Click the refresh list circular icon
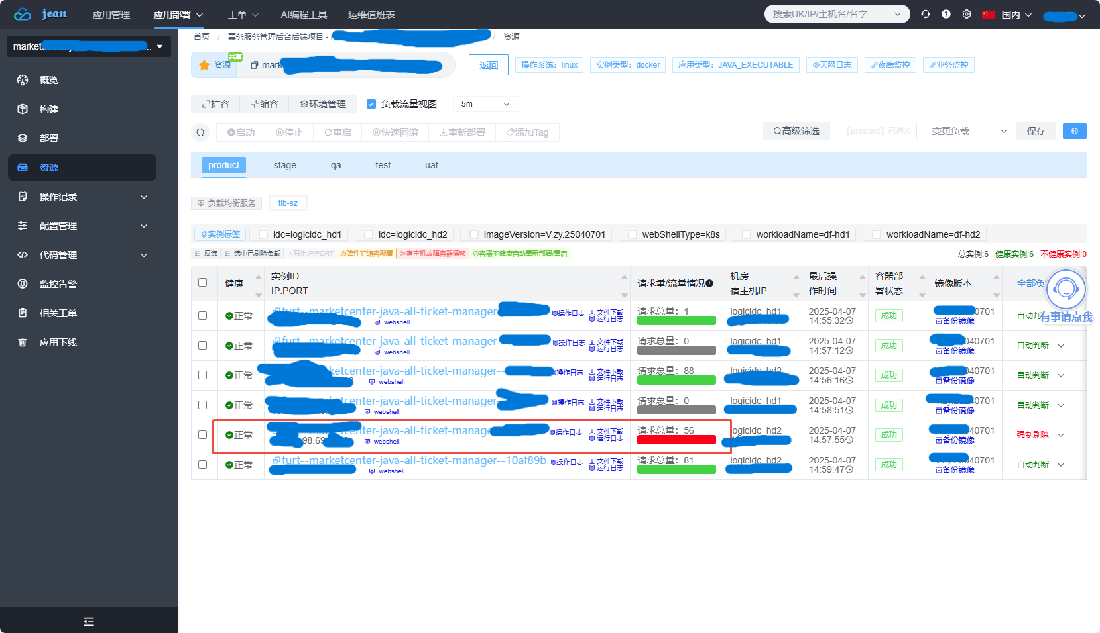This screenshot has height=633, width=1100. (200, 132)
